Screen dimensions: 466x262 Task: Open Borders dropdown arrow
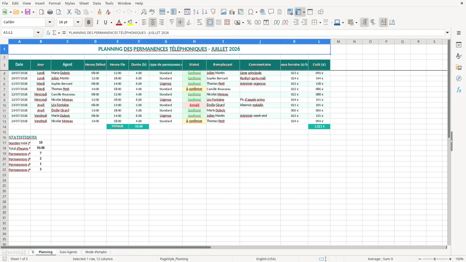click(x=320, y=23)
